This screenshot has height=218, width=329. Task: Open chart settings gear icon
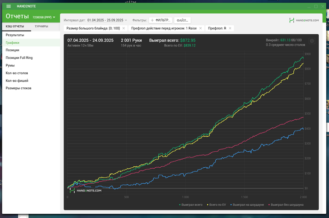click(x=312, y=41)
